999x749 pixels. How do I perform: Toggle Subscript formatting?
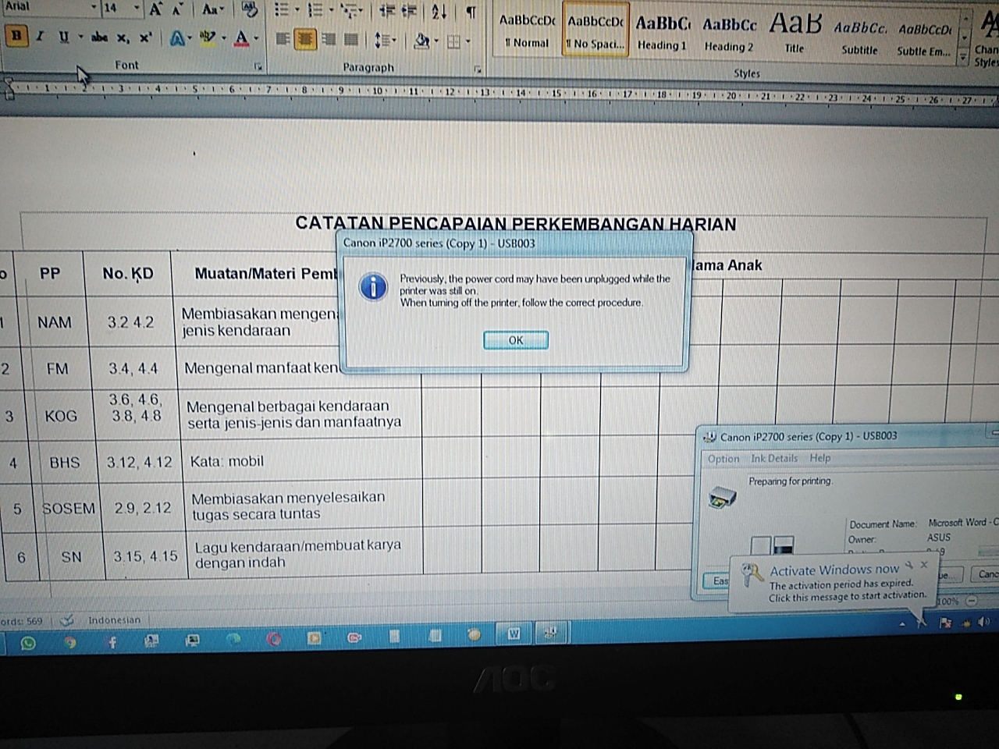[123, 37]
